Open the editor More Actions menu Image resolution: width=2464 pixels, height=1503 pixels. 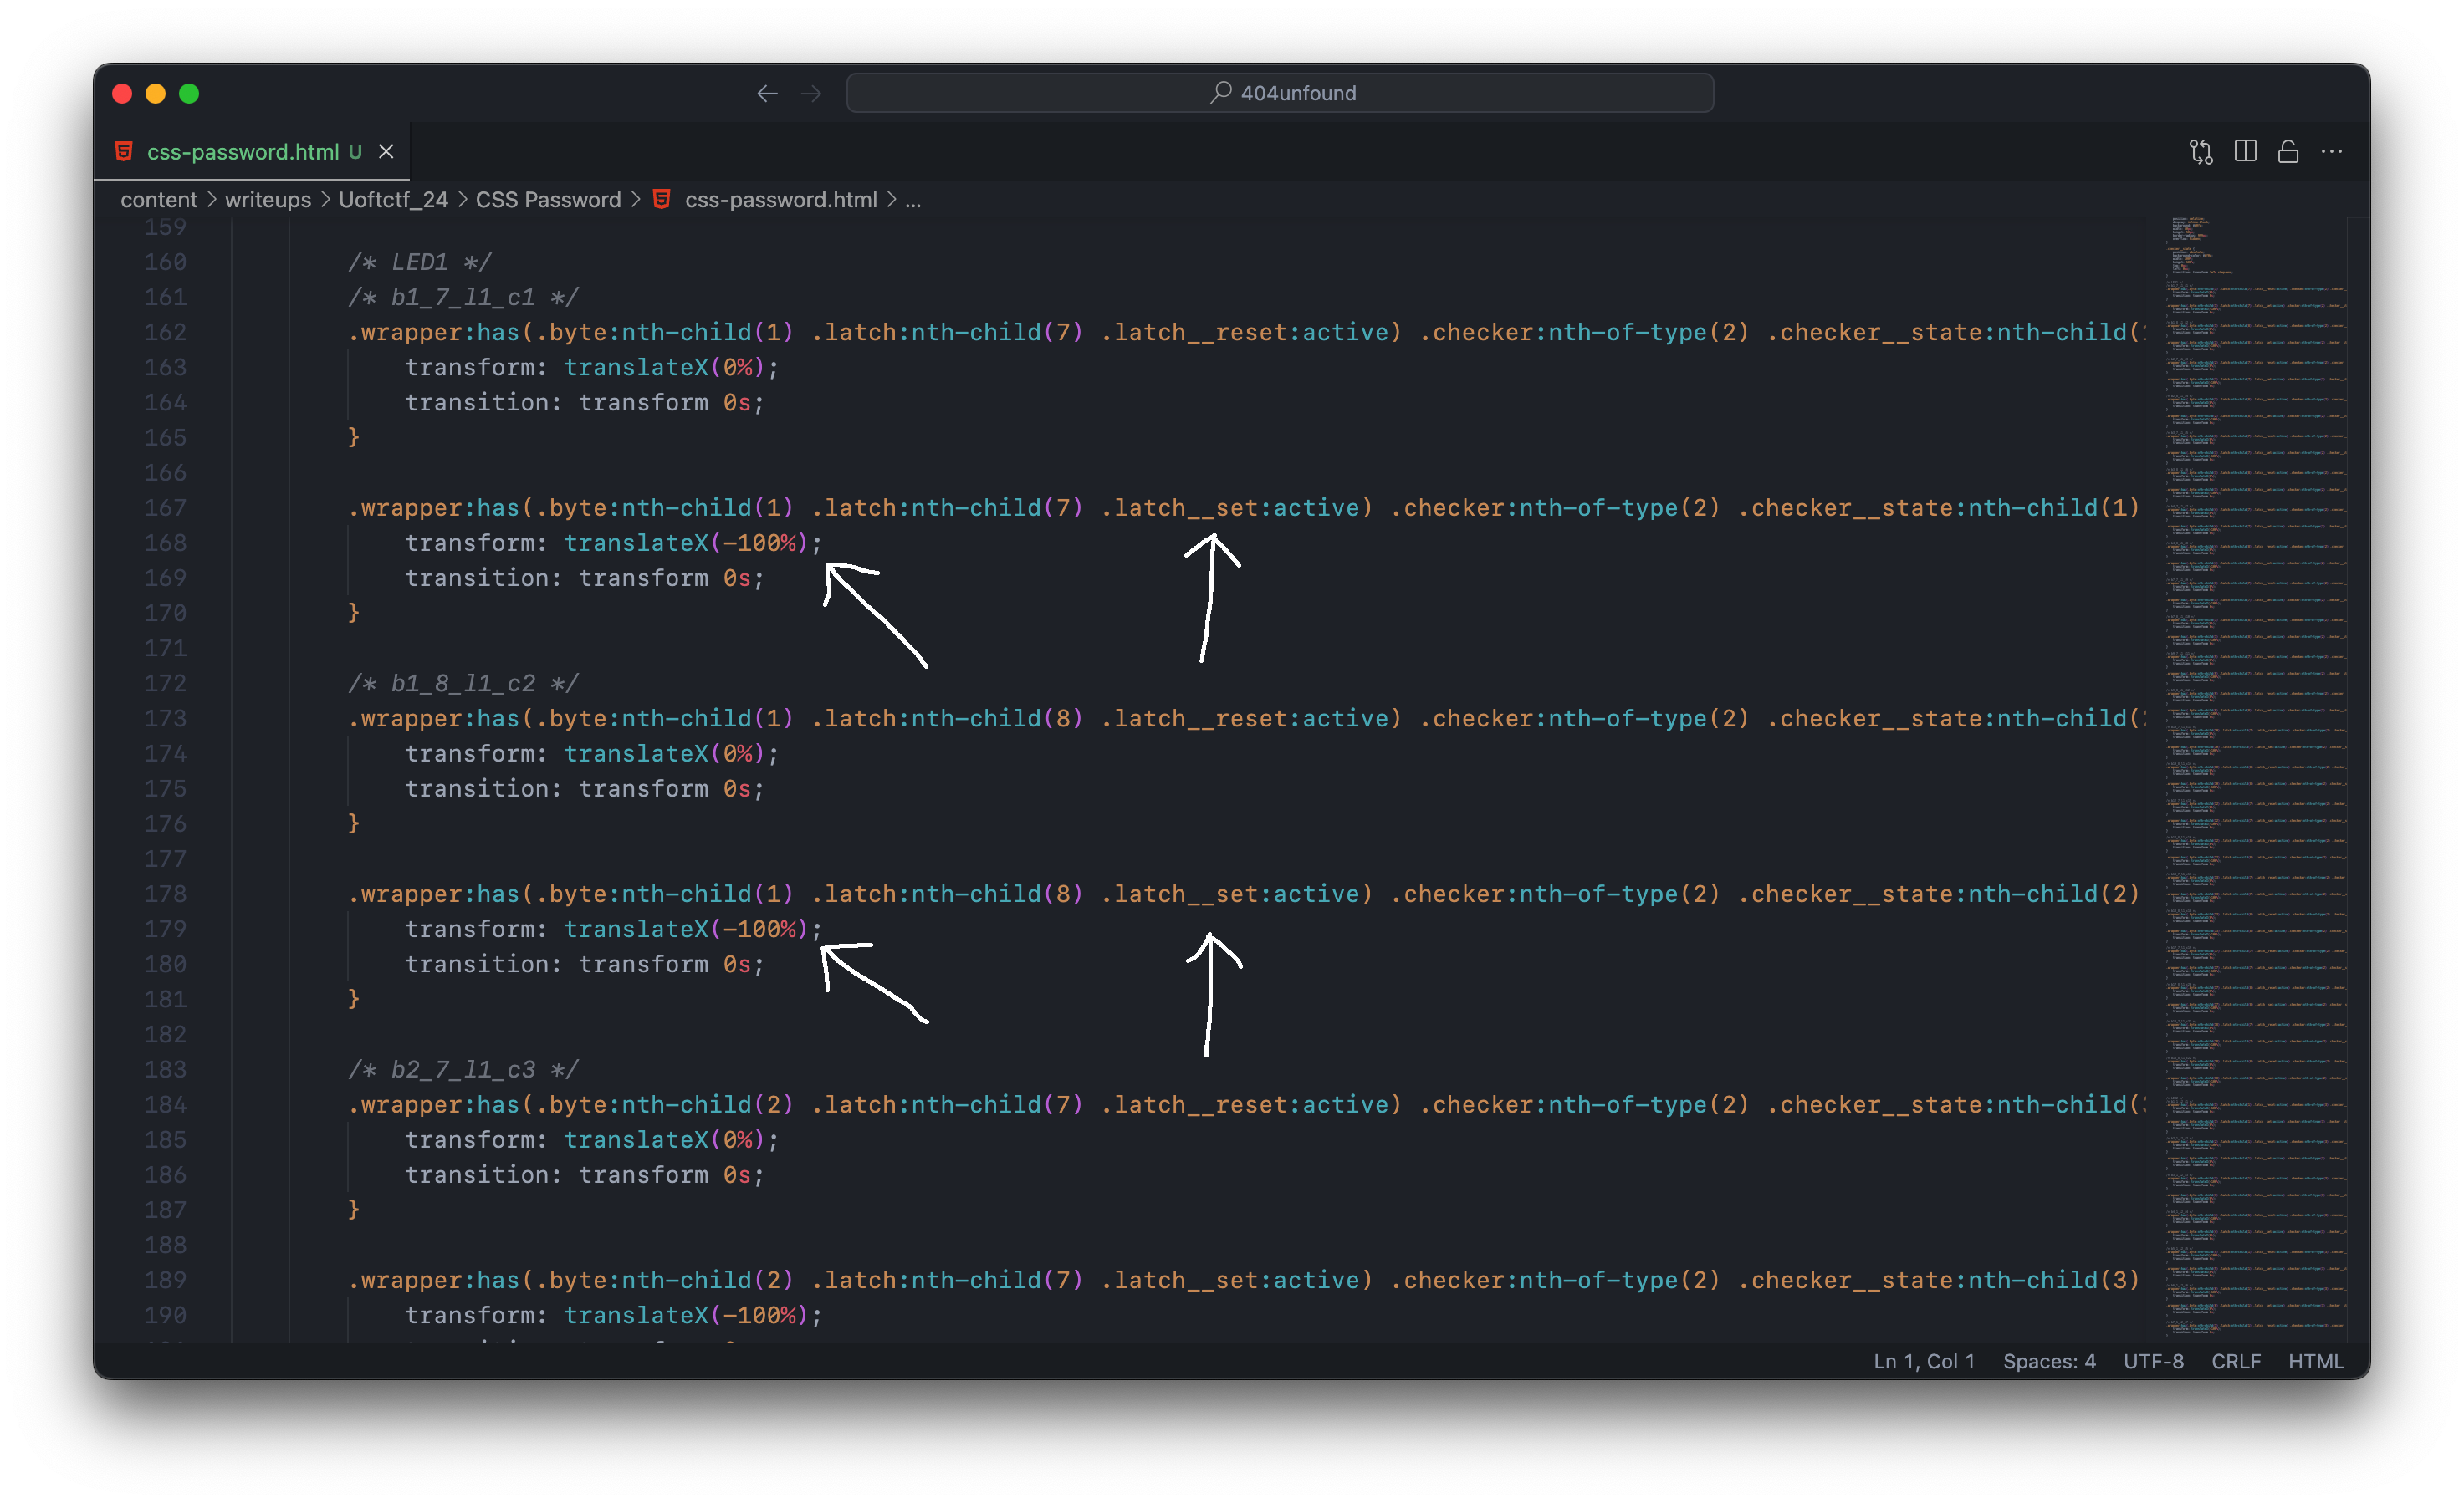click(2331, 151)
